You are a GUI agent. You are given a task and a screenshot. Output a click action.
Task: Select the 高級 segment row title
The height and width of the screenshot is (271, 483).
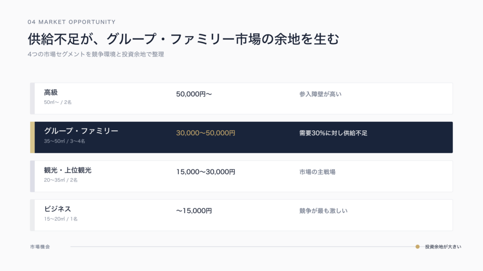[x=51, y=93]
